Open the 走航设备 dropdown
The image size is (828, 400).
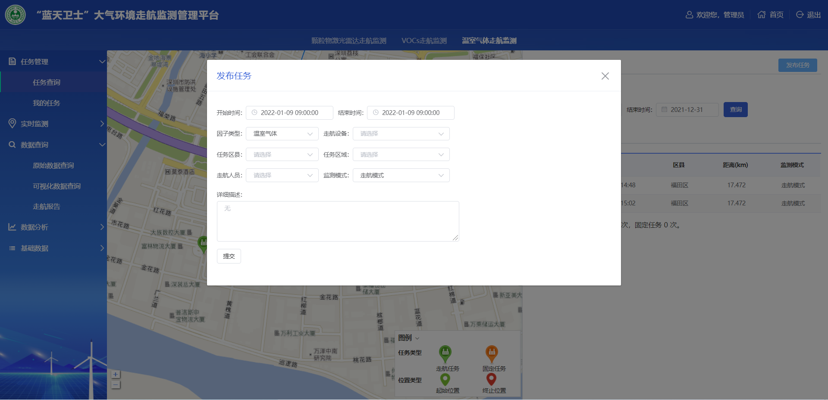pyautogui.click(x=401, y=134)
